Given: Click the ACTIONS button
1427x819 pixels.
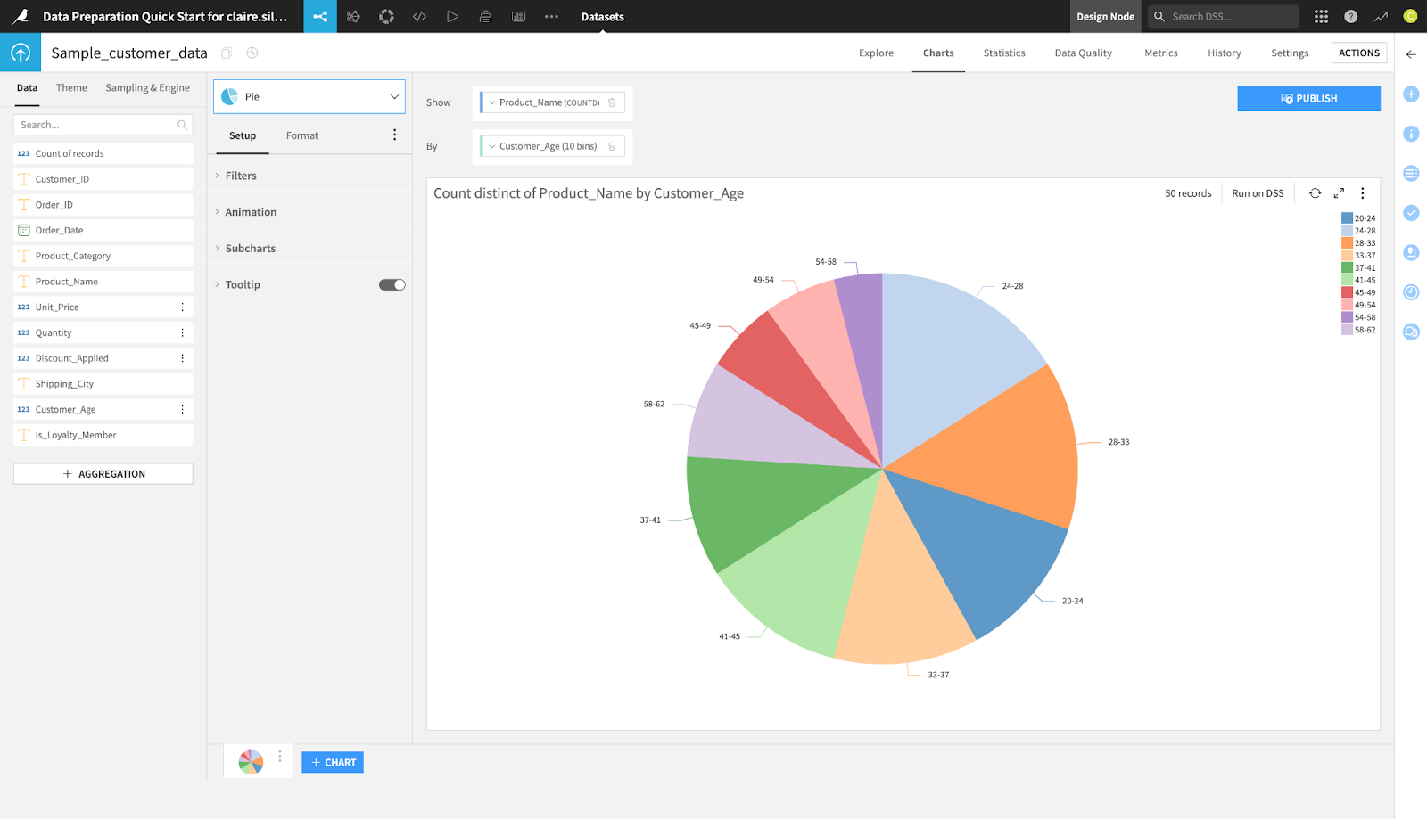Looking at the screenshot, I should [x=1358, y=53].
